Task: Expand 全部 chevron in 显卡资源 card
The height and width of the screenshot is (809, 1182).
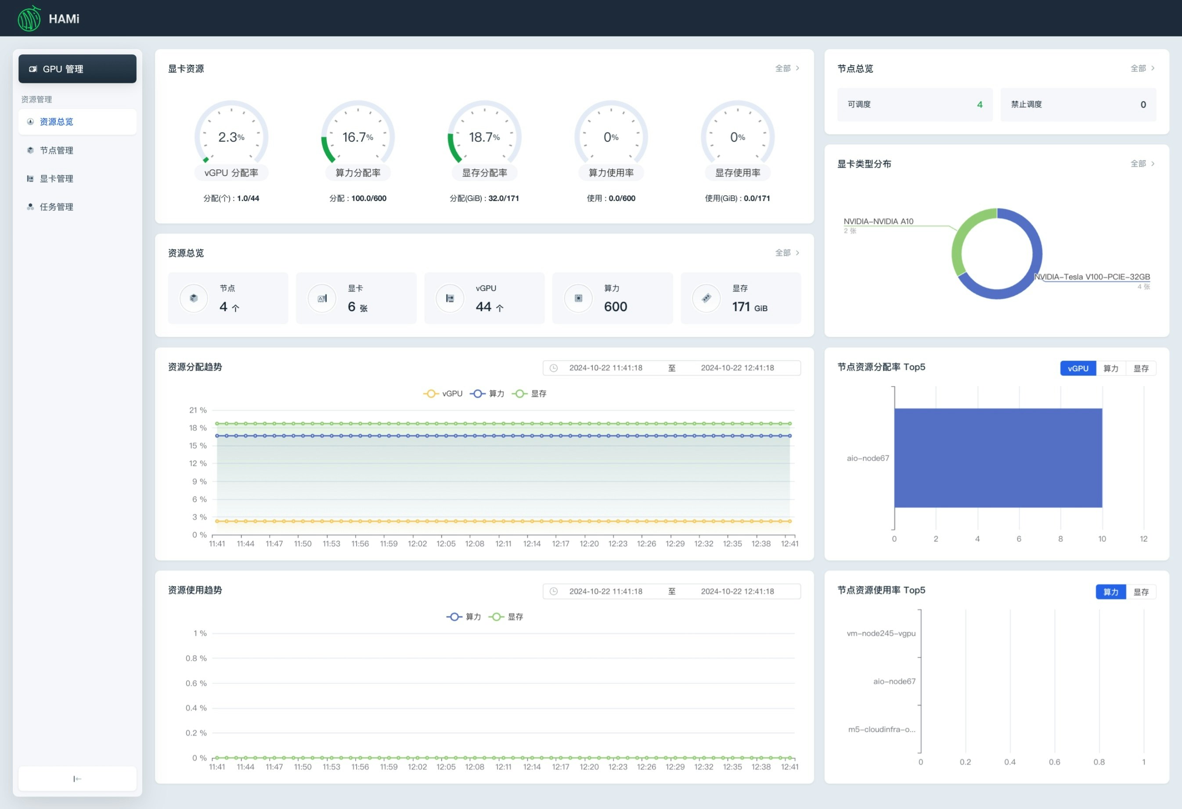Action: point(797,68)
